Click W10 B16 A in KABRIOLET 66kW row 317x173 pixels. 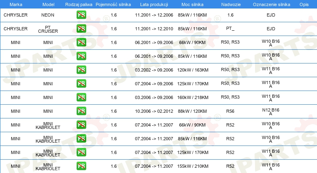[271, 125]
